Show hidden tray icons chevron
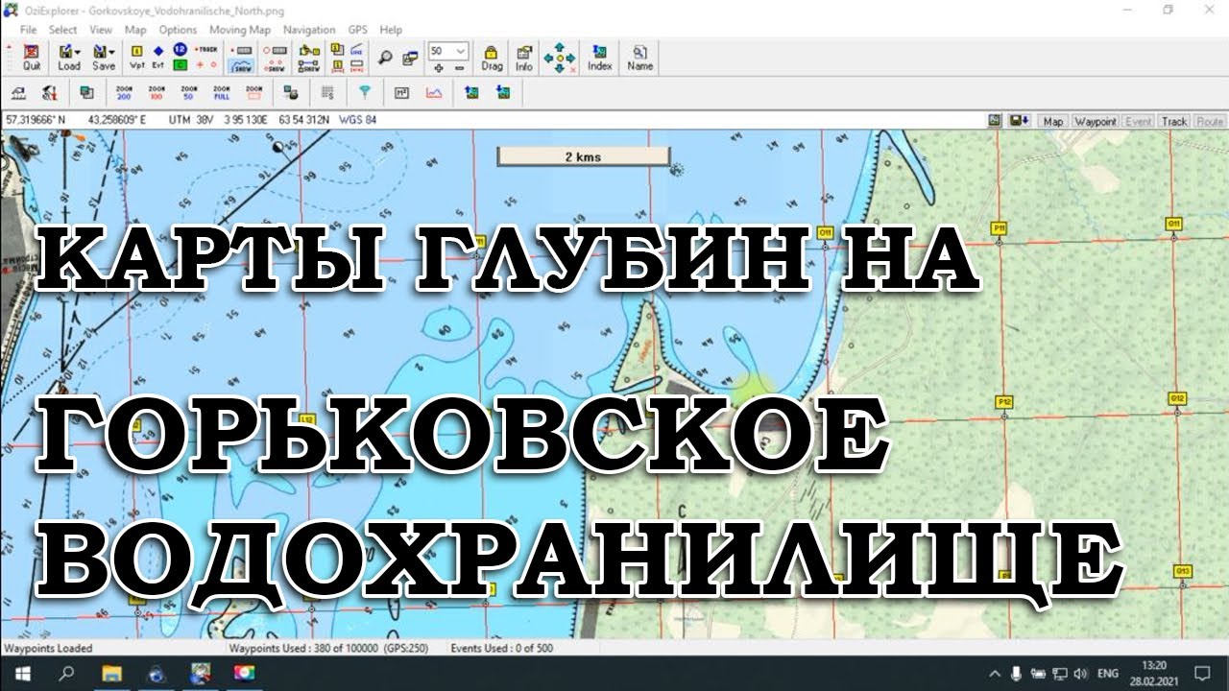 pyautogui.click(x=995, y=673)
